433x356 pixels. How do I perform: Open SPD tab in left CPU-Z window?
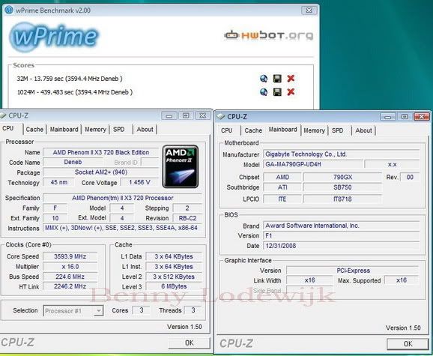[x=119, y=129]
